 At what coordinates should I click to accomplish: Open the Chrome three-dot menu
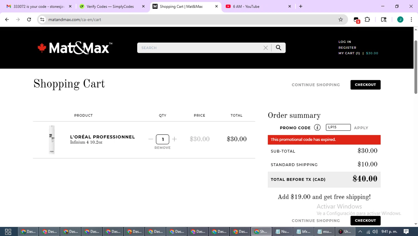(x=411, y=20)
